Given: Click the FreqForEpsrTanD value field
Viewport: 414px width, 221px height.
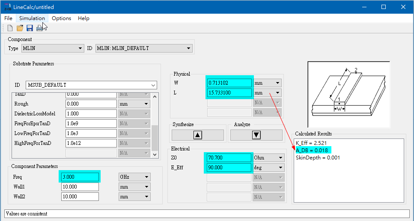Looking at the screenshot, I should pos(91,124).
